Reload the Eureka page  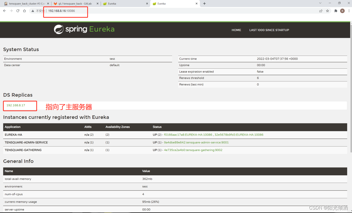pos(18,11)
